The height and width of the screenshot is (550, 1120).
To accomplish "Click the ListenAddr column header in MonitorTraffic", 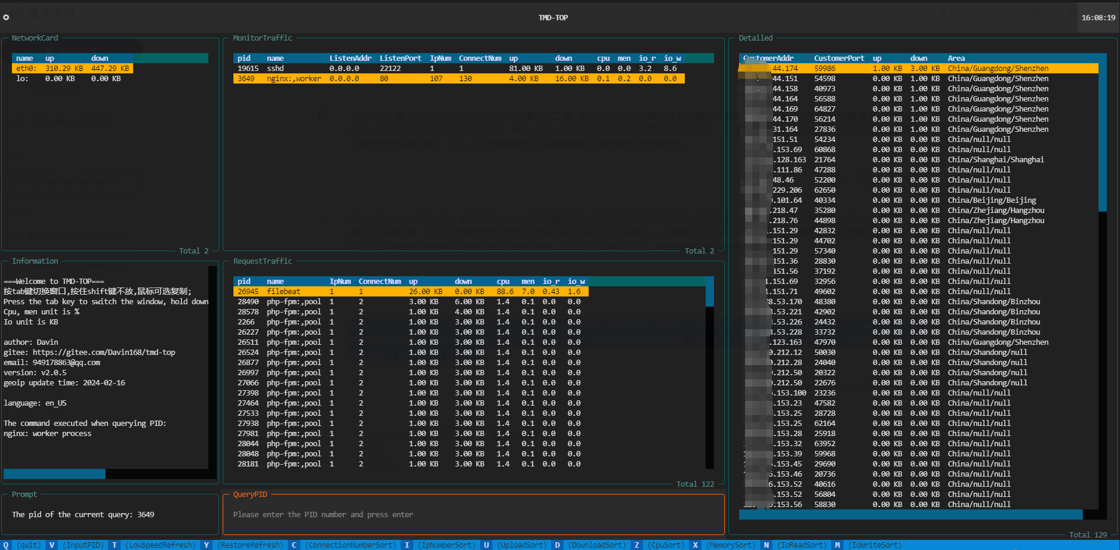I will point(350,58).
